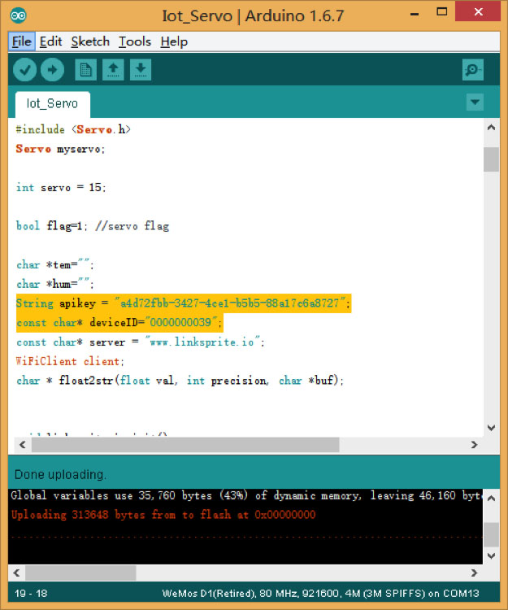Click the console vertical scrollbar thumb
This screenshot has height=610, width=508.
coord(491,534)
